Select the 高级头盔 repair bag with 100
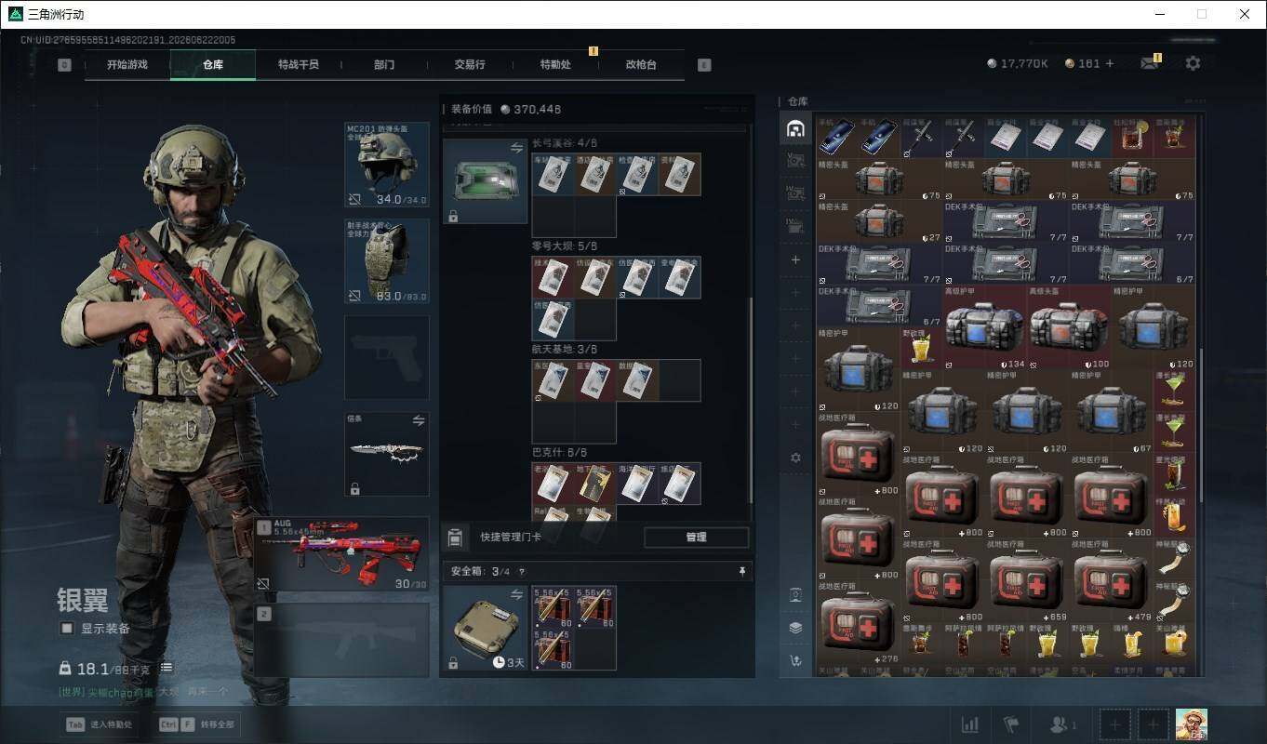Image resolution: width=1267 pixels, height=744 pixels. click(x=1069, y=327)
